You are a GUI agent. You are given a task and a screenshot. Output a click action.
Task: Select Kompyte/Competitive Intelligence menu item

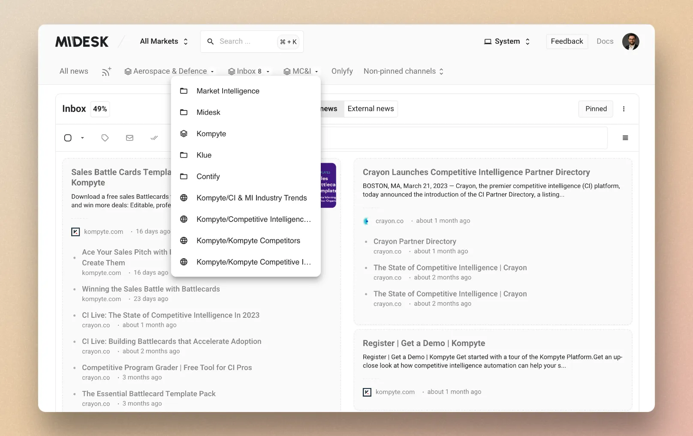(x=246, y=219)
